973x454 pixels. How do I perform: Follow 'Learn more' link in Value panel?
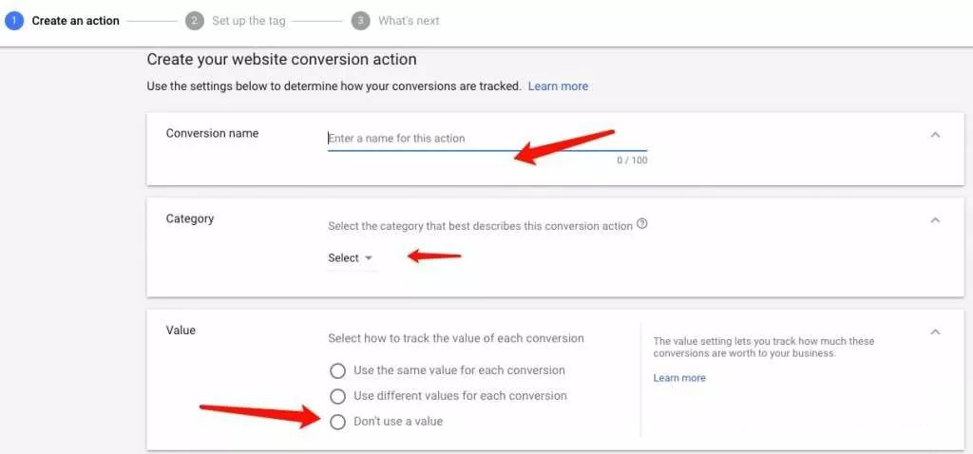coord(679,378)
